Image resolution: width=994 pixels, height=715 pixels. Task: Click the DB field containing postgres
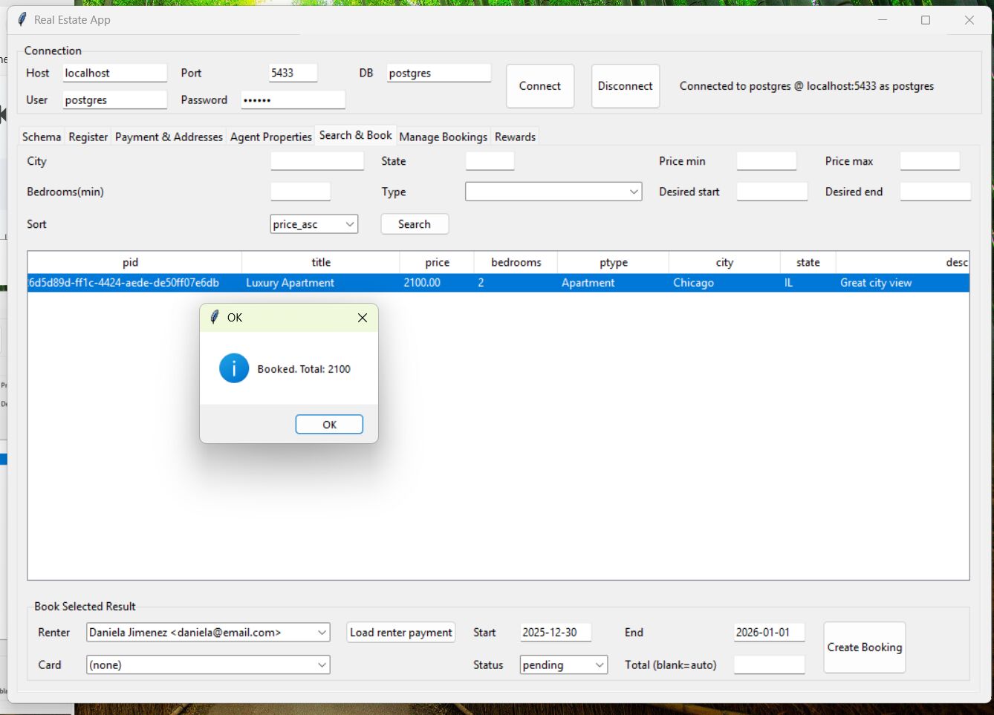point(438,73)
